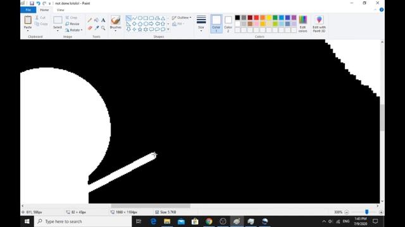Choose the Pentagon shape
The image size is (405, 227).
pos(140,24)
